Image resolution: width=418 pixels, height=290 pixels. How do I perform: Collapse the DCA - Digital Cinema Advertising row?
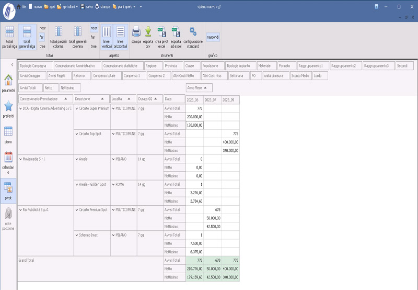pos(20,108)
